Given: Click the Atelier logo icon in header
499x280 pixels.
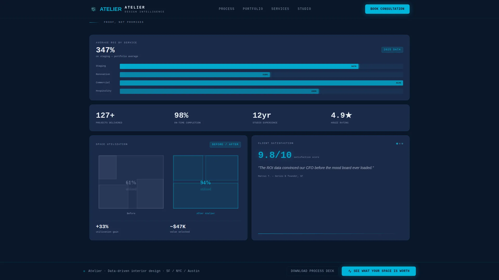Looking at the screenshot, I should click(93, 9).
